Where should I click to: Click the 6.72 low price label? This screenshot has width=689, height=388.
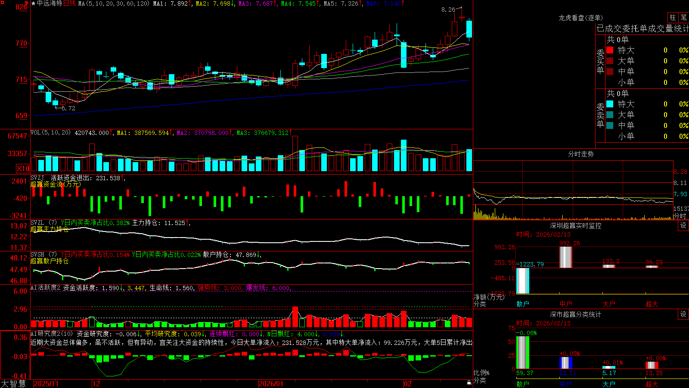68,108
